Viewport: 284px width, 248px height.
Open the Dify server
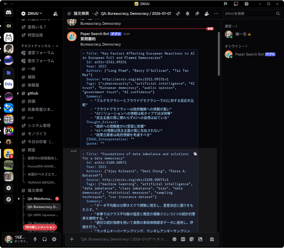[x=9, y=84]
